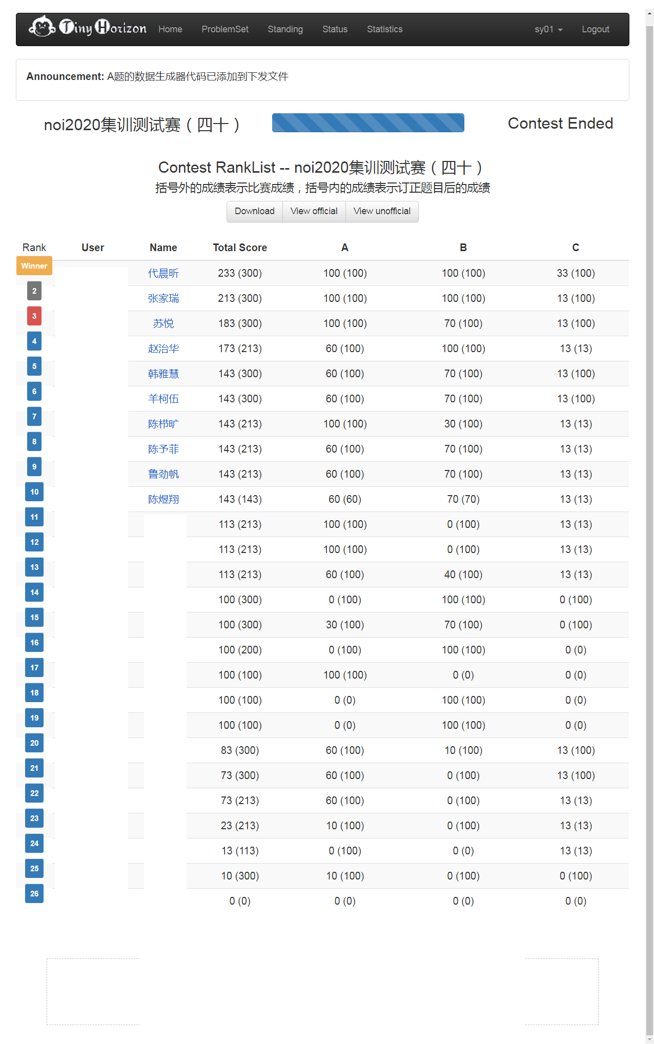Image resolution: width=654 pixels, height=1044 pixels.
Task: Open profile of 张家瑞
Action: pos(163,298)
